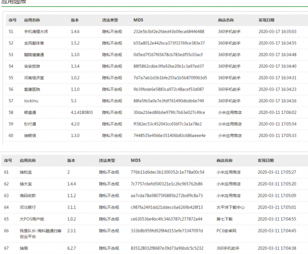Select the MD5 hash in row 57
The width and height of the screenshot is (308, 254).
169,101
